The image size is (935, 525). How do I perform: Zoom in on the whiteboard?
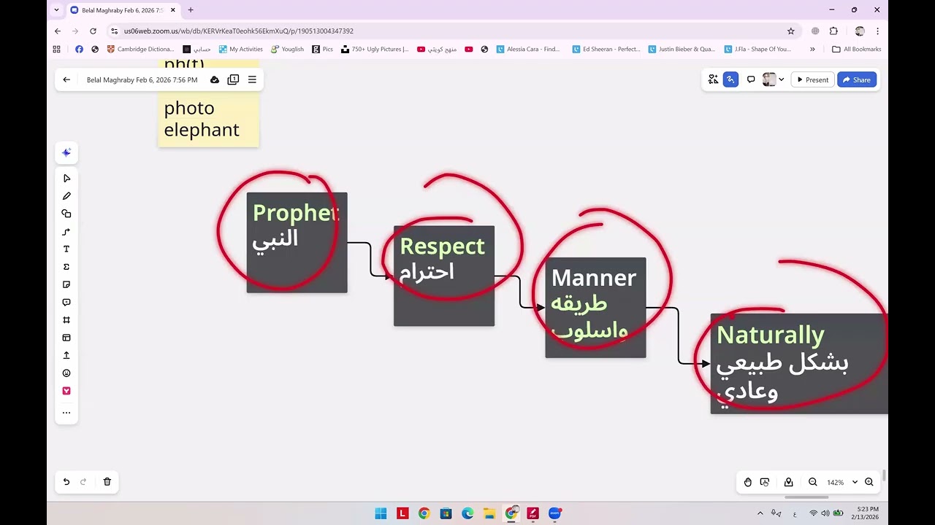point(869,482)
